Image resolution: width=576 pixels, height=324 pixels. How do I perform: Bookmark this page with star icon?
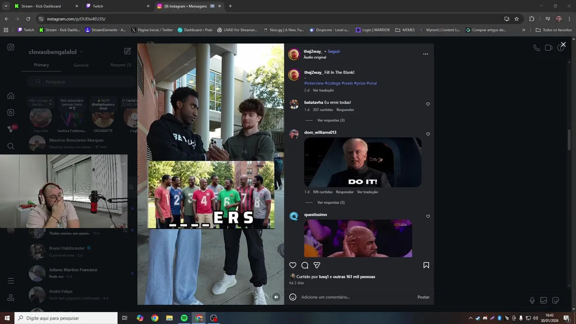[517, 19]
